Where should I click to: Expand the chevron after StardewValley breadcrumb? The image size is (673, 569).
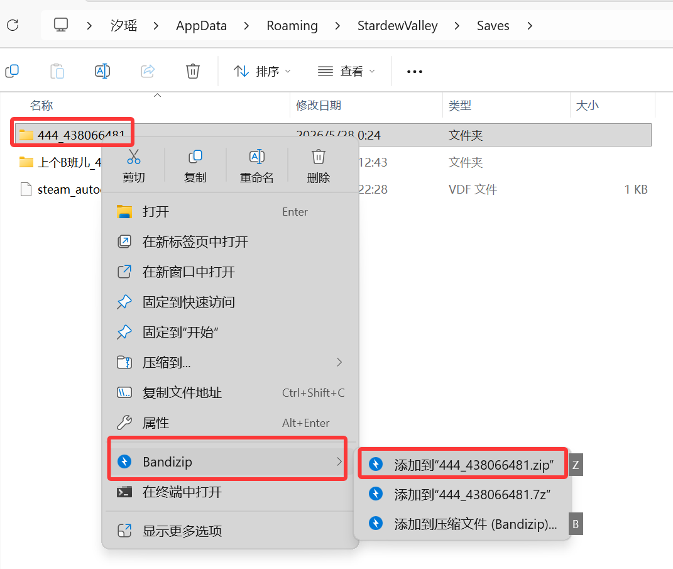[x=457, y=26]
